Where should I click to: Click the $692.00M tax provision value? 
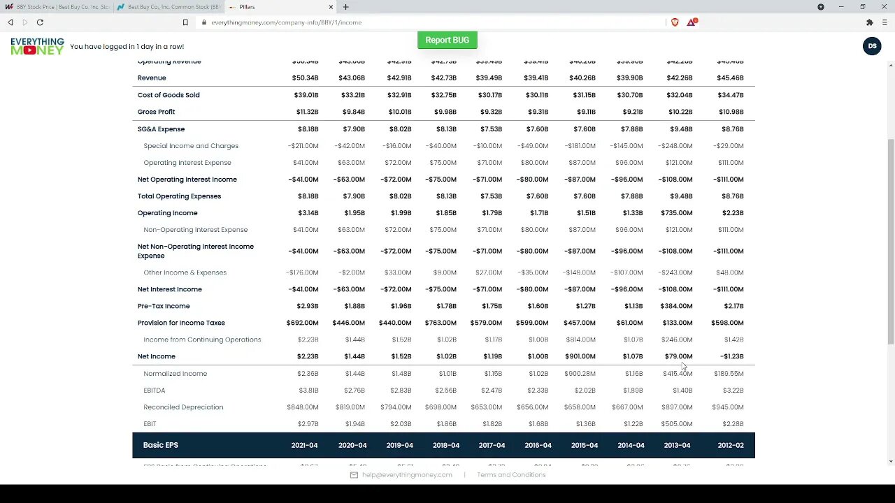click(x=302, y=323)
